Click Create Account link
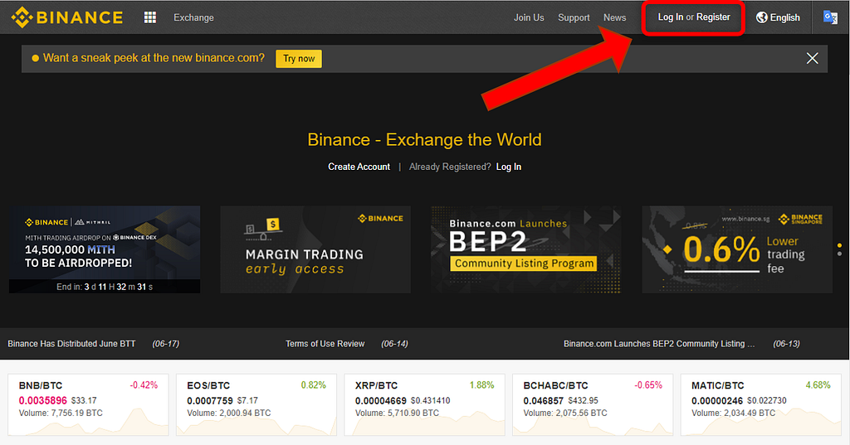Screen dimensions: 850x445 pos(359,167)
